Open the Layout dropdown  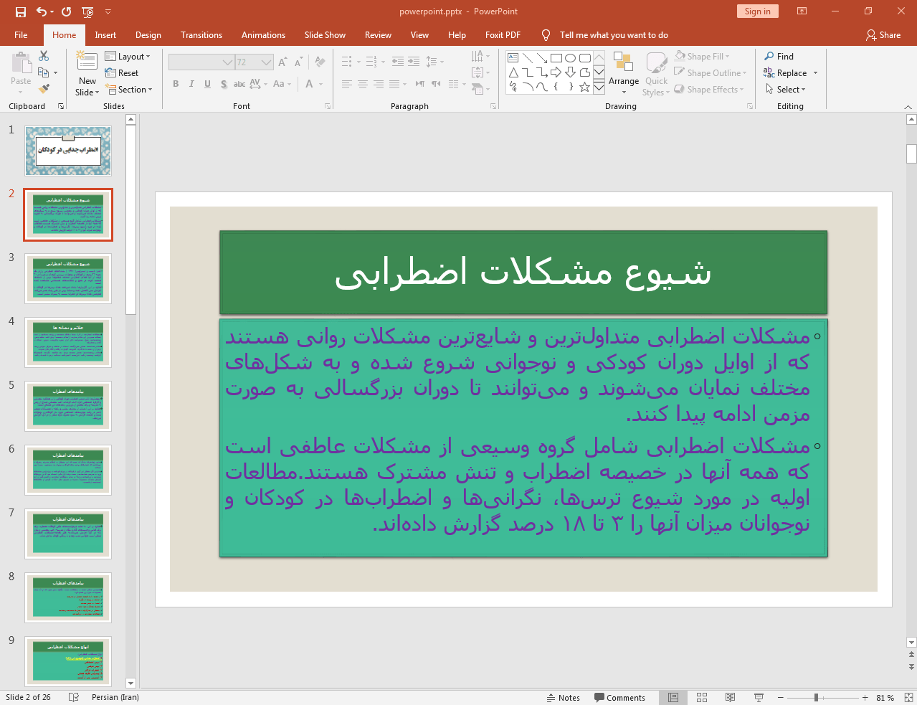click(x=128, y=57)
